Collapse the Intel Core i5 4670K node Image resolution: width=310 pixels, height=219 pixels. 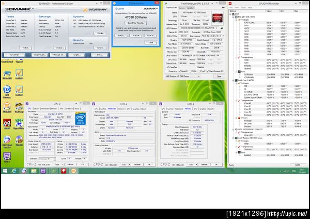coord(234,81)
